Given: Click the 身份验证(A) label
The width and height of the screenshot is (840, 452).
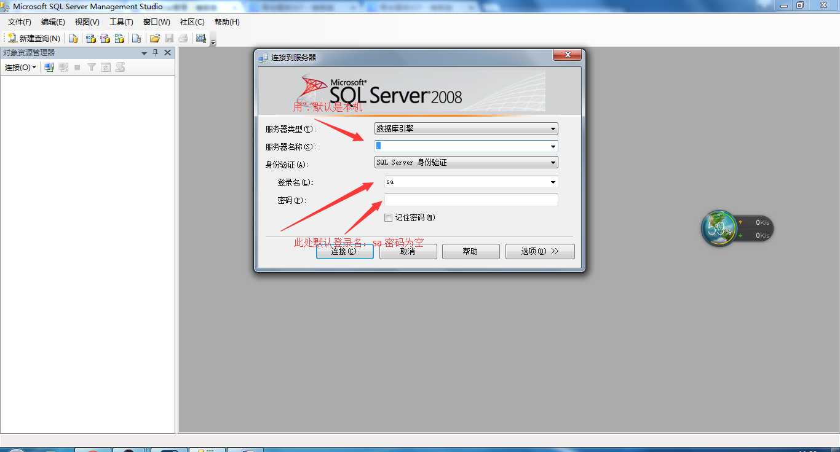Looking at the screenshot, I should [x=287, y=165].
